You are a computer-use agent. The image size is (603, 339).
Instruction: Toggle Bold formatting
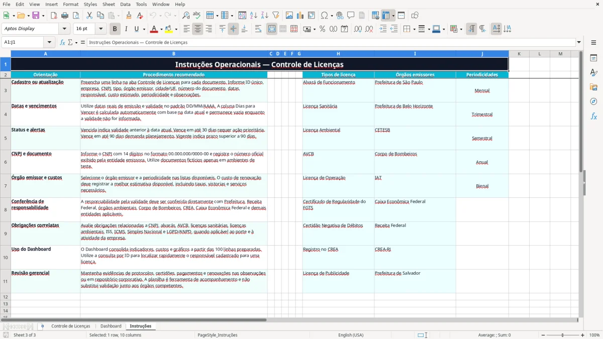click(115, 29)
